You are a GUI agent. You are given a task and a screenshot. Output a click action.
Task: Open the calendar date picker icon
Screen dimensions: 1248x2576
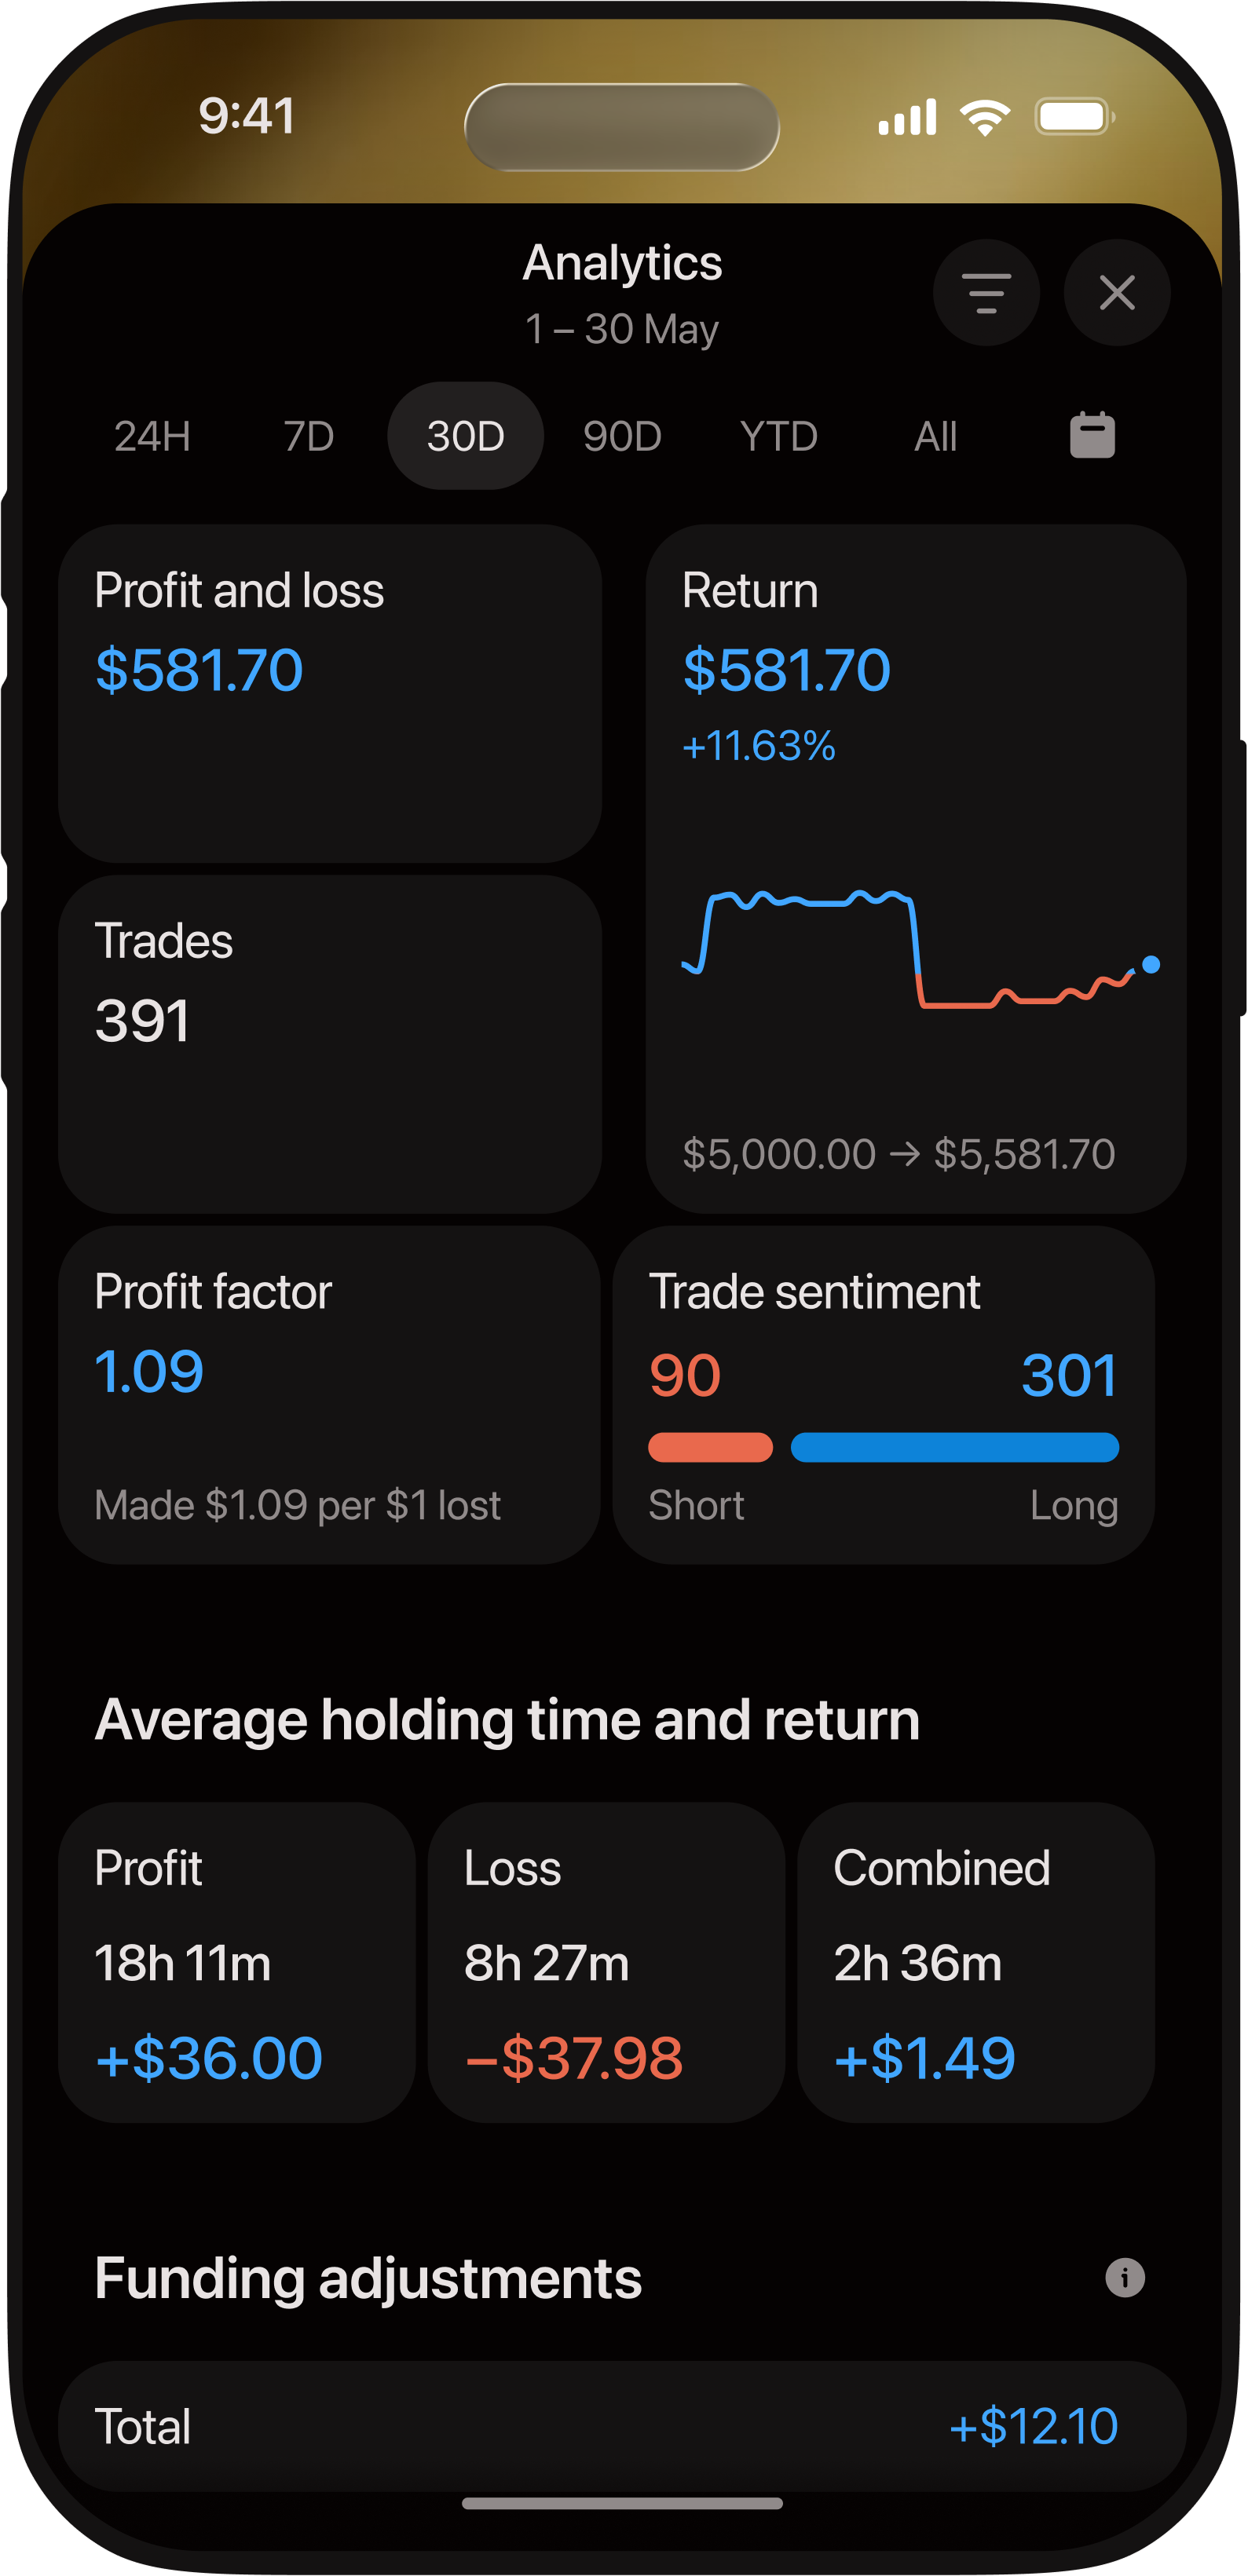[x=1092, y=435]
